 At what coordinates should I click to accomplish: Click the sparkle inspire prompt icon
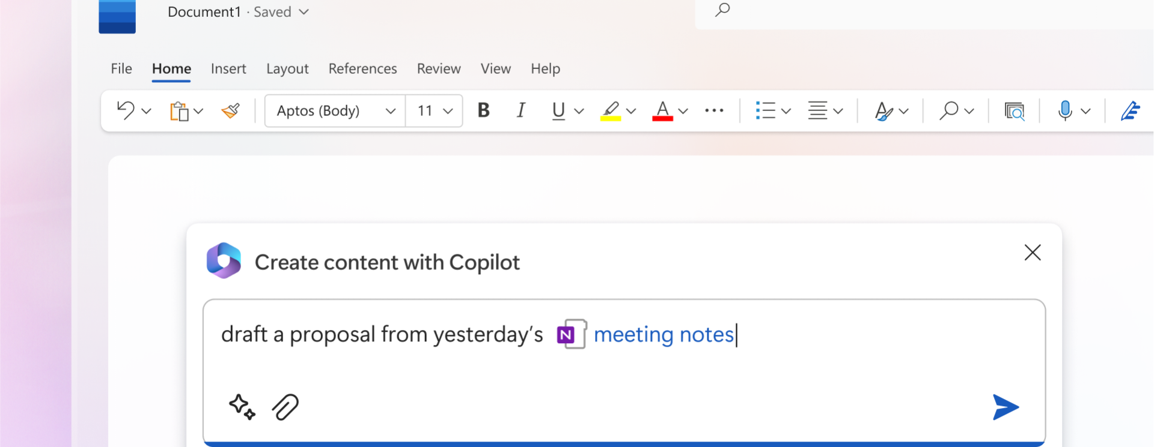(242, 407)
